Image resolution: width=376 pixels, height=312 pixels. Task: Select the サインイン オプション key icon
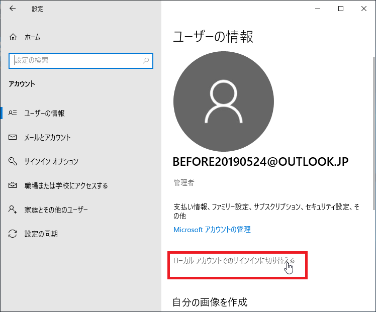13,161
